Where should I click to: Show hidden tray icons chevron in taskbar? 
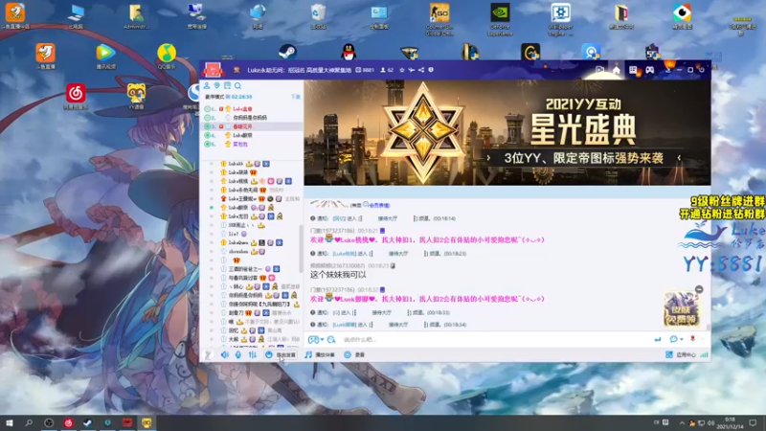coord(682,422)
